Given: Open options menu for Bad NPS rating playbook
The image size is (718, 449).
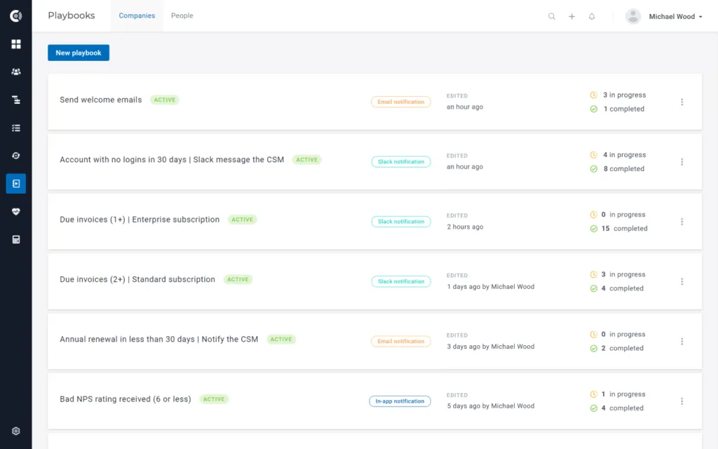Looking at the screenshot, I should (x=682, y=401).
